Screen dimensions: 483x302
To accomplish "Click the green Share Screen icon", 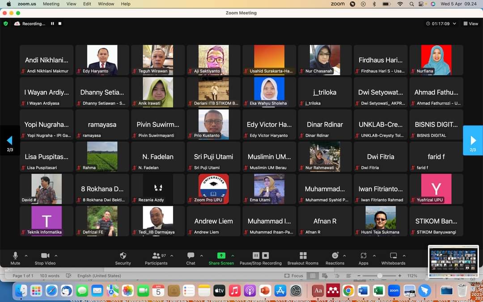I will (221, 255).
